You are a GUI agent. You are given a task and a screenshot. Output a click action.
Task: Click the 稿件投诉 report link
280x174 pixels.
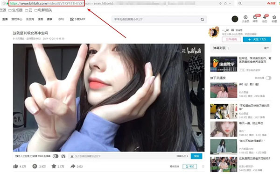[x=174, y=167]
